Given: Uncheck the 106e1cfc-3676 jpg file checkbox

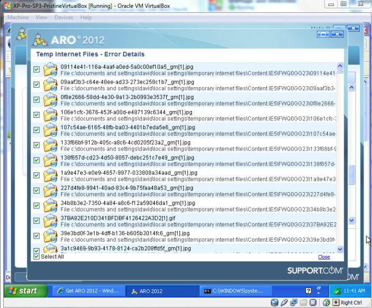Looking at the screenshot, I should tap(37, 115).
